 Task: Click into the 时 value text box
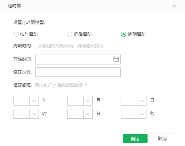click(21, 114)
